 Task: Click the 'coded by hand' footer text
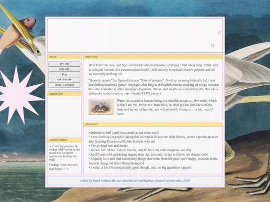click(x=135, y=181)
